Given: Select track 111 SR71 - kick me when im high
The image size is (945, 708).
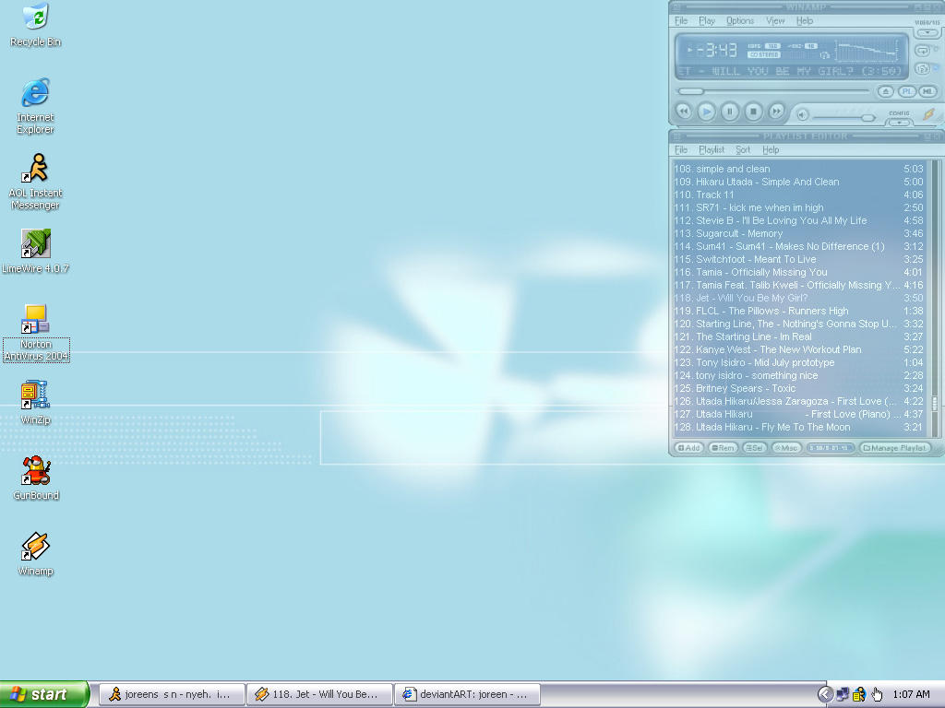Looking at the screenshot, I should (798, 207).
